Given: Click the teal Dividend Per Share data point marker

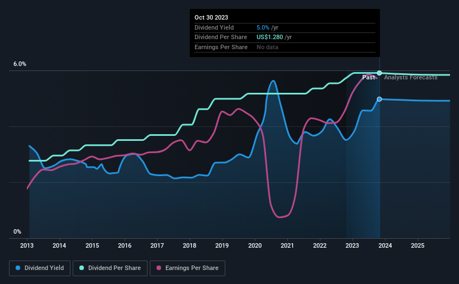Looking at the screenshot, I should [x=380, y=73].
